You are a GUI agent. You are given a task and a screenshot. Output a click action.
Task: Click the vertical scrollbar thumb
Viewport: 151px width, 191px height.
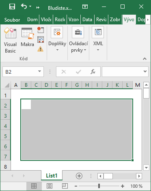pos(146,93)
